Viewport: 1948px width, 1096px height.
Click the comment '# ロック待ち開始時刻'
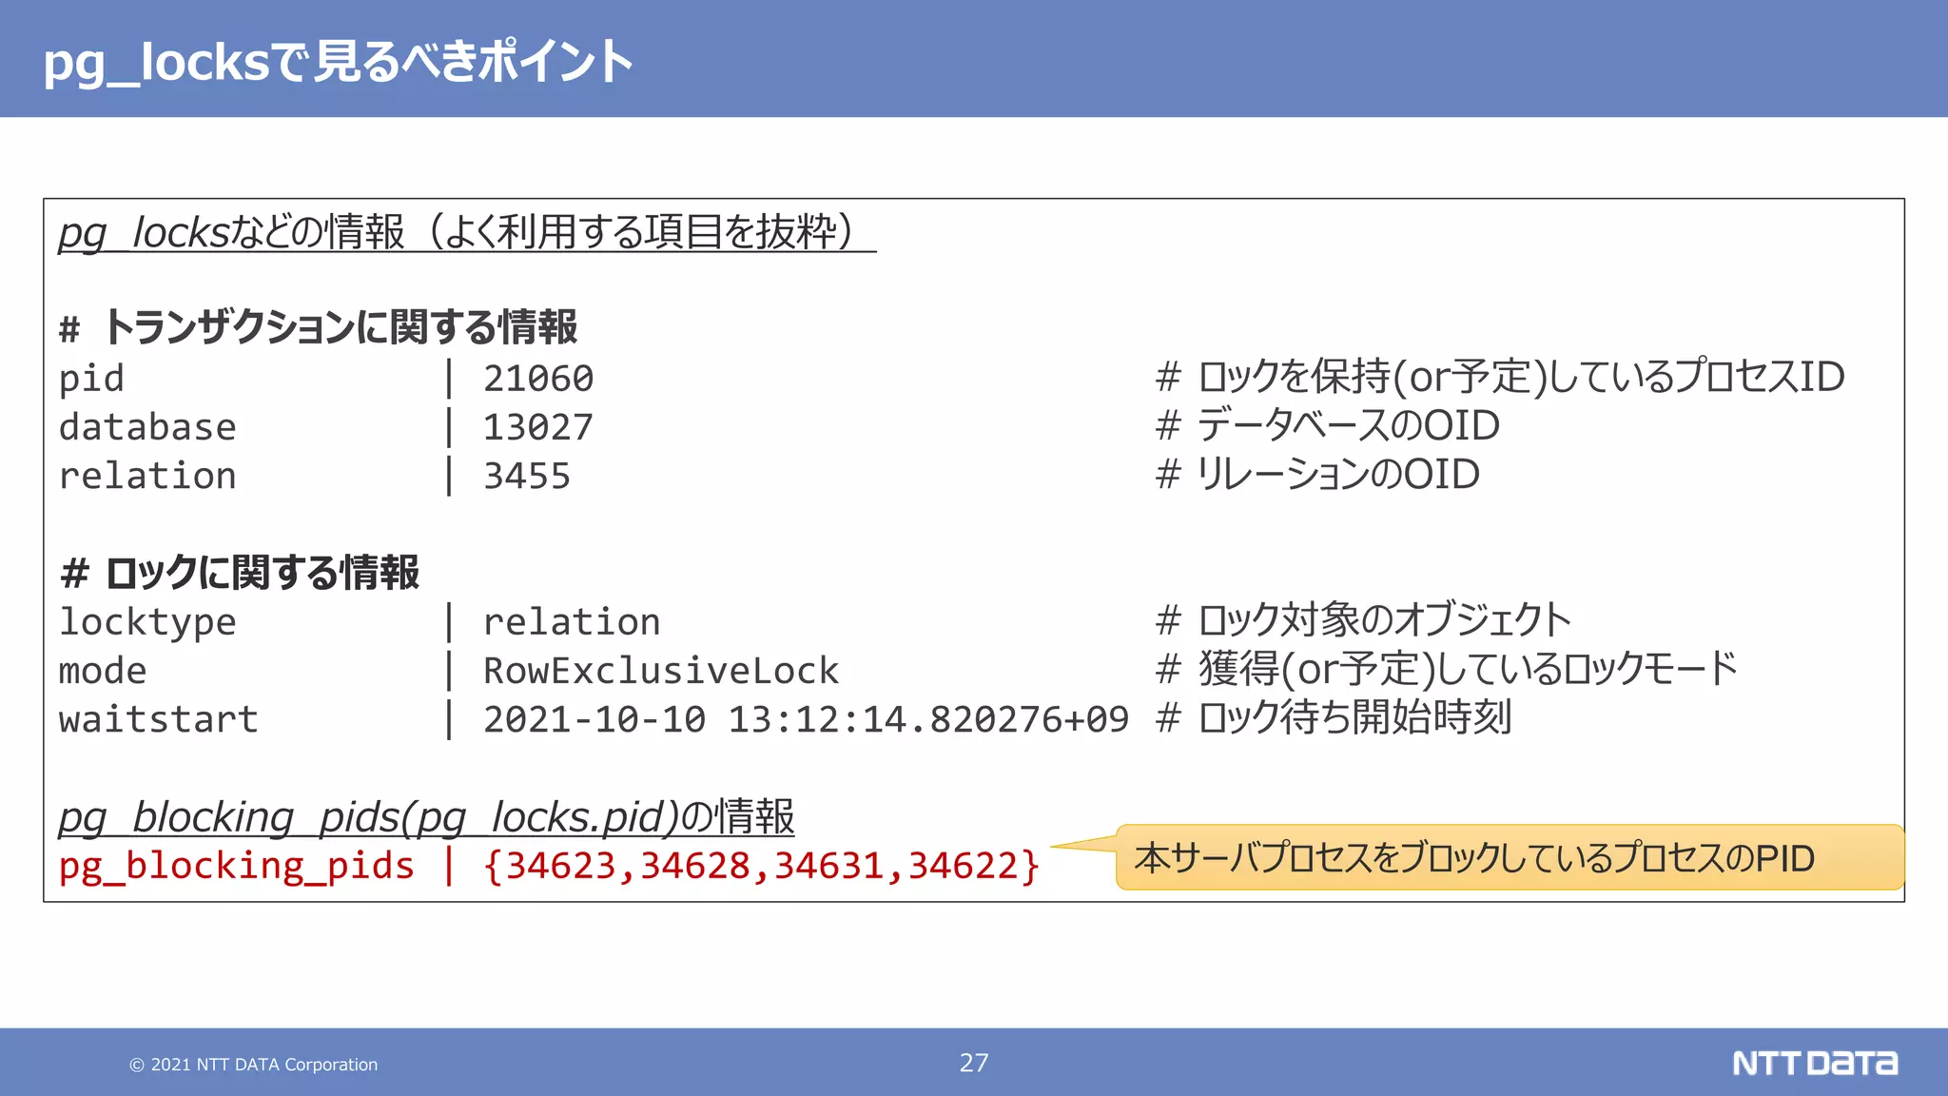(x=1334, y=717)
